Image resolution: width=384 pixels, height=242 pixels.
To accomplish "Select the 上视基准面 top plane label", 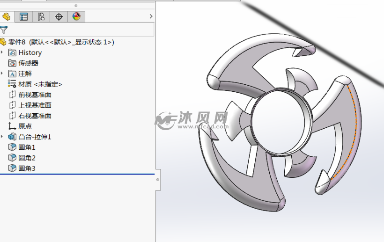I will (35, 105).
